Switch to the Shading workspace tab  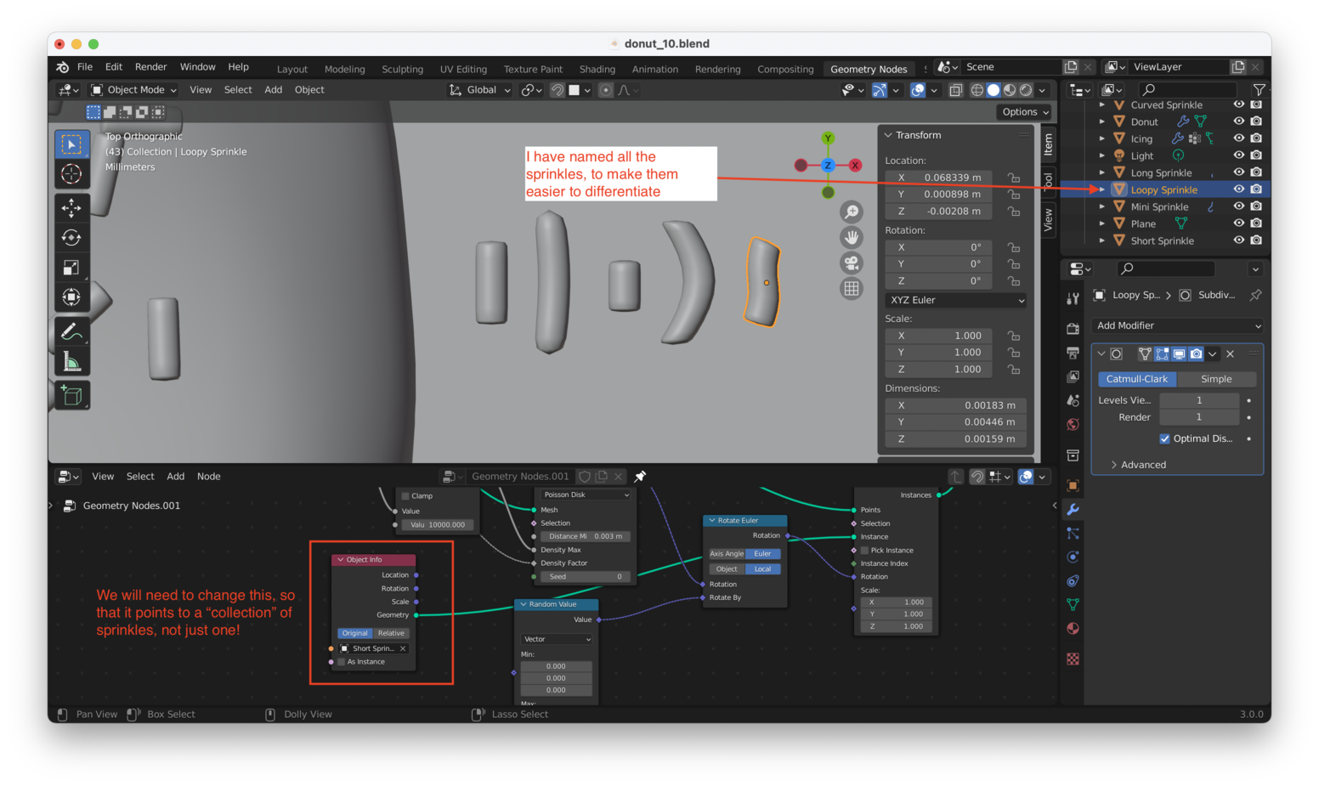pos(597,69)
